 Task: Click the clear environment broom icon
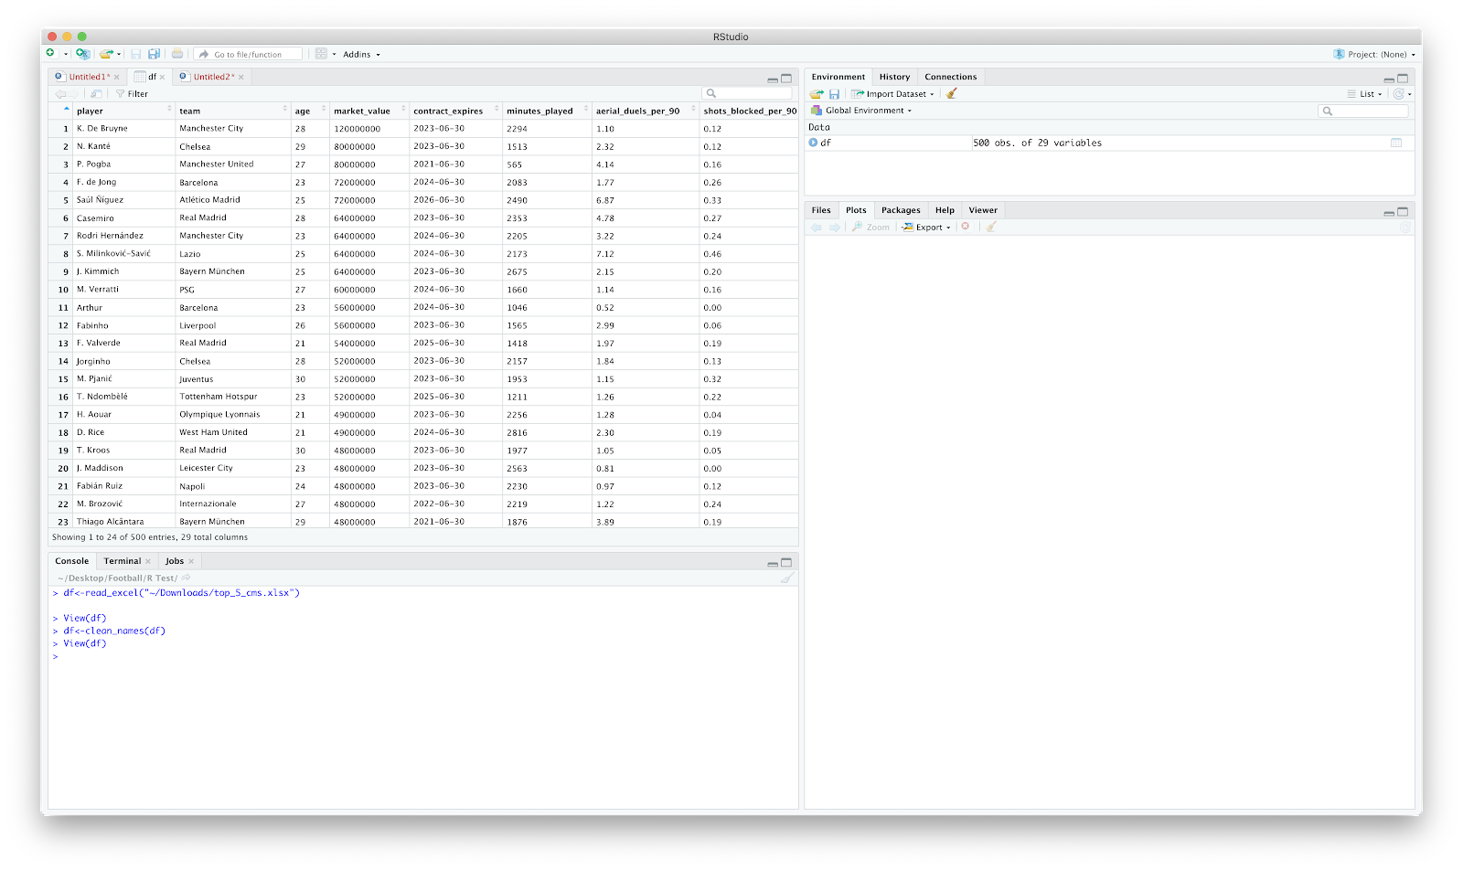click(952, 93)
